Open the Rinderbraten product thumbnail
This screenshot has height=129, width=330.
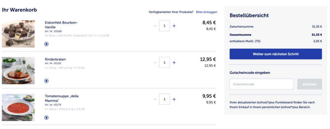pos(18,71)
